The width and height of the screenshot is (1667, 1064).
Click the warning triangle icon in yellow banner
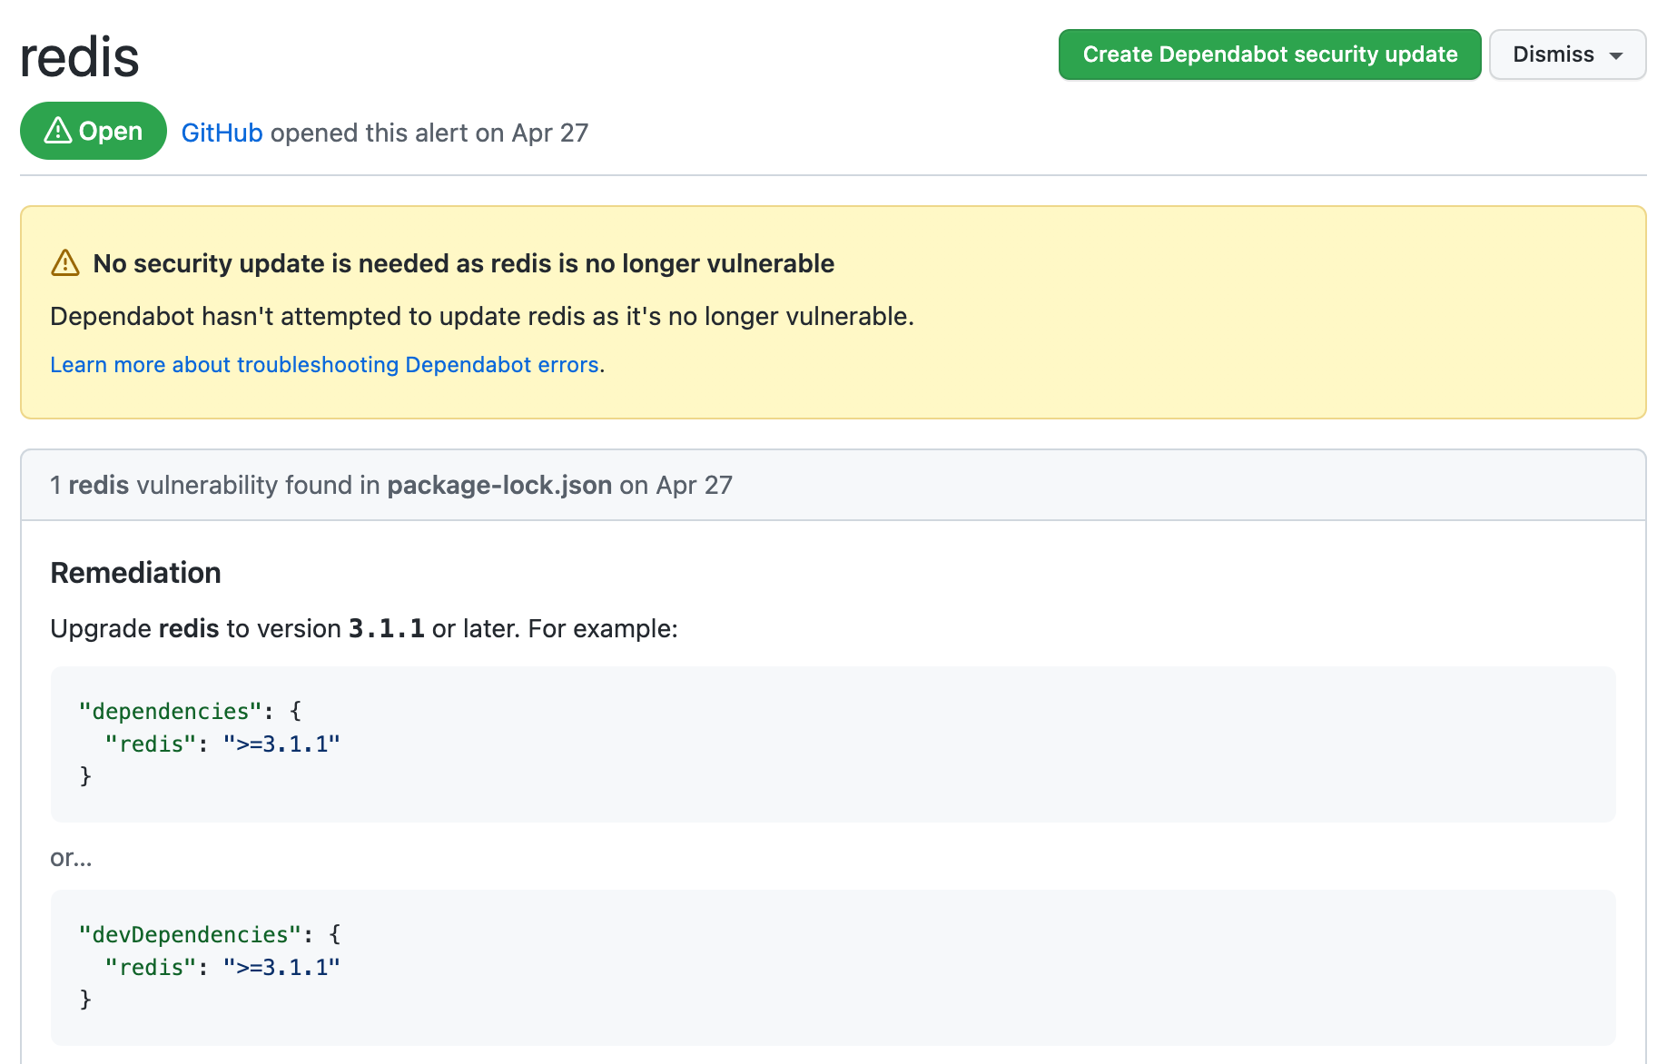click(x=65, y=263)
